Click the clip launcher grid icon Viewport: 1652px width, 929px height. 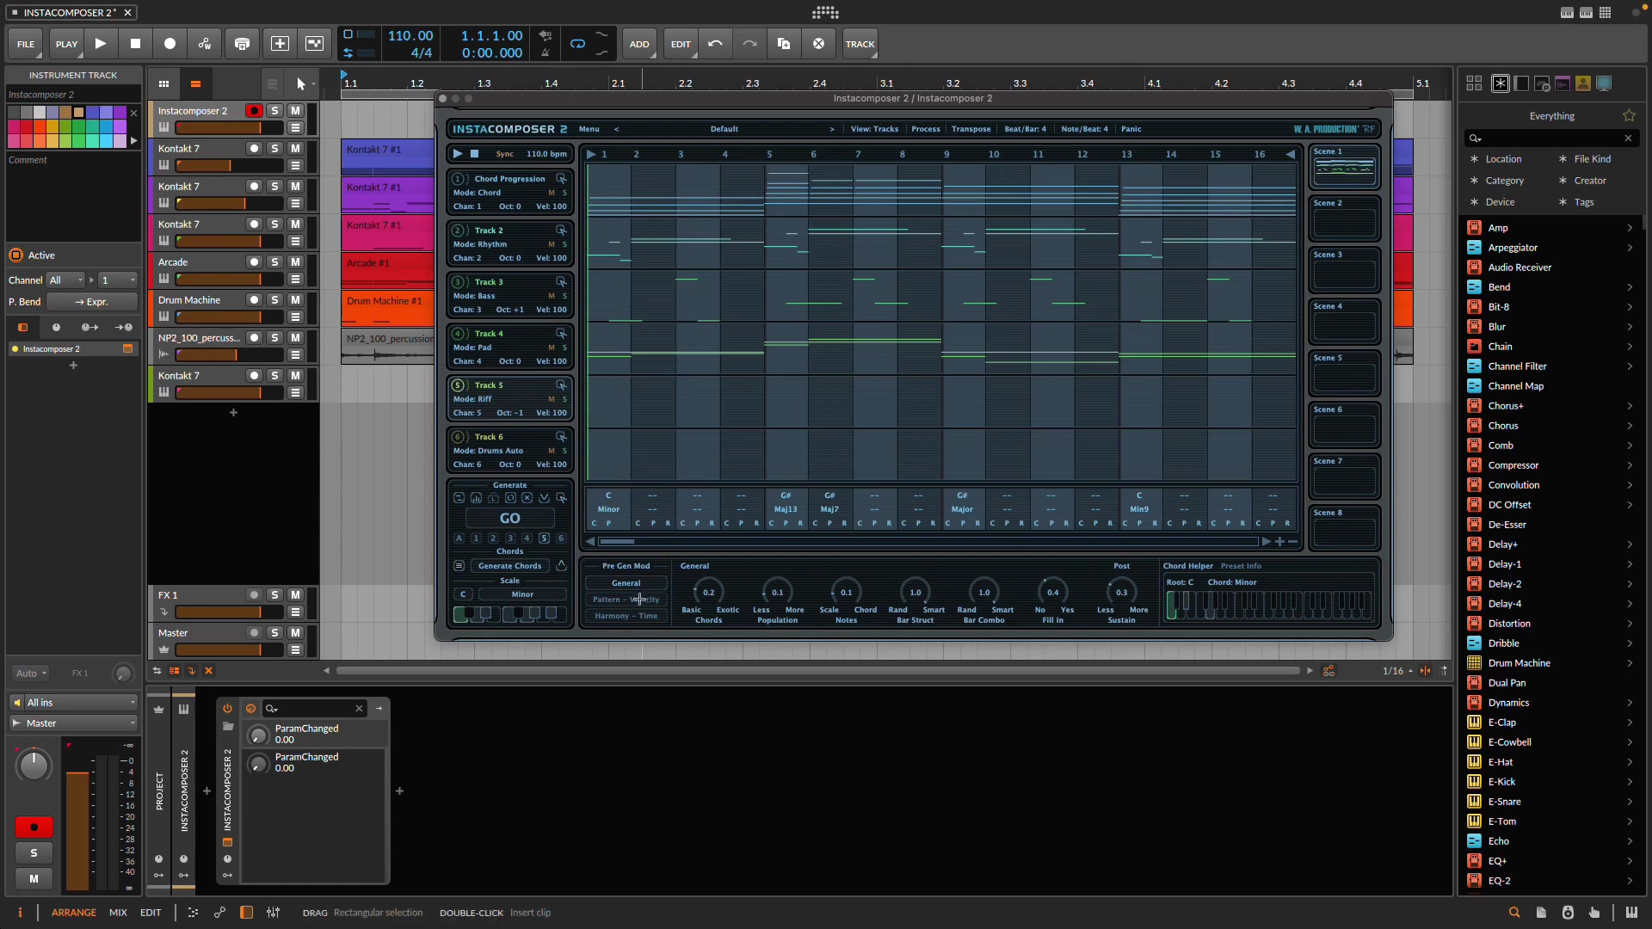pyautogui.click(x=163, y=83)
